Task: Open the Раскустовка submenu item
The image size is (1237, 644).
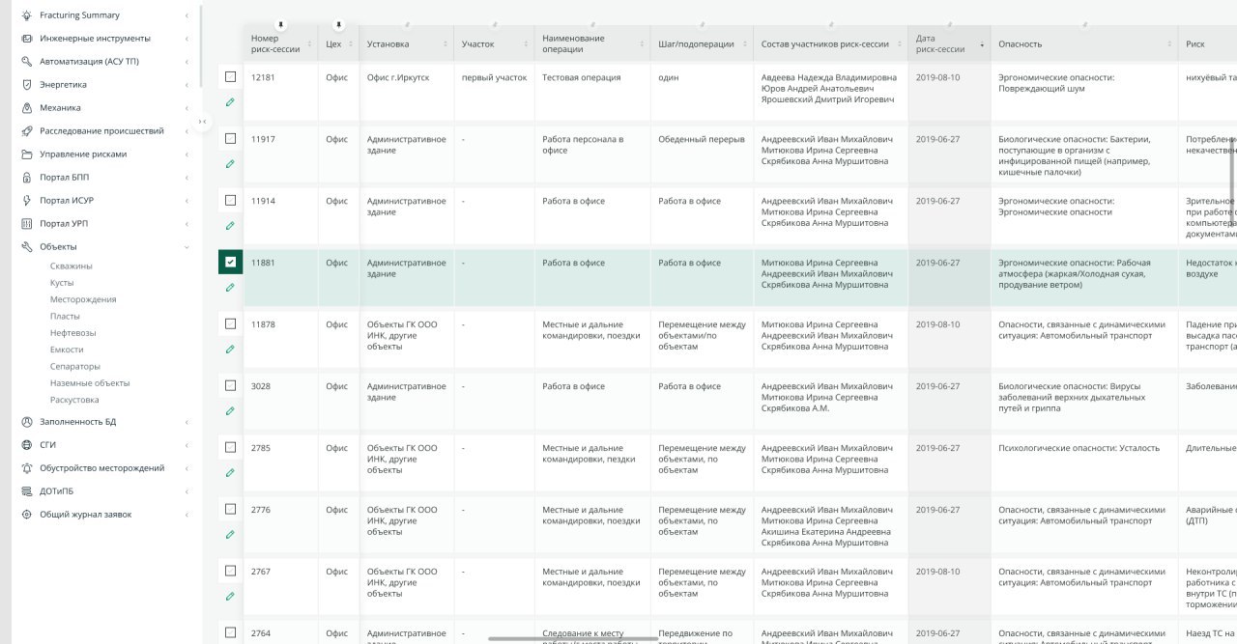Action: tap(74, 400)
